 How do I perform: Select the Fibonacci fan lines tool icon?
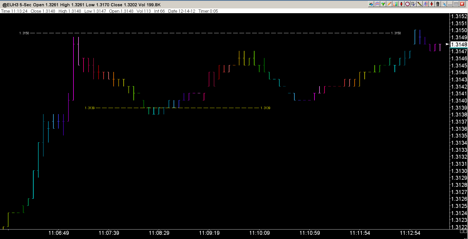click(x=426, y=4)
